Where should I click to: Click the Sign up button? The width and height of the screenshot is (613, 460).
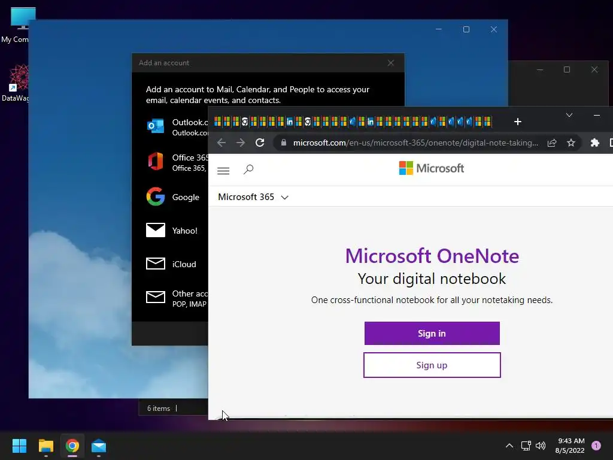coord(432,365)
